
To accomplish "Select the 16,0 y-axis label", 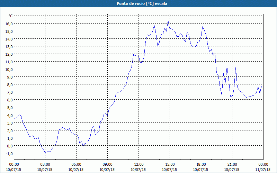I will click(9, 24).
